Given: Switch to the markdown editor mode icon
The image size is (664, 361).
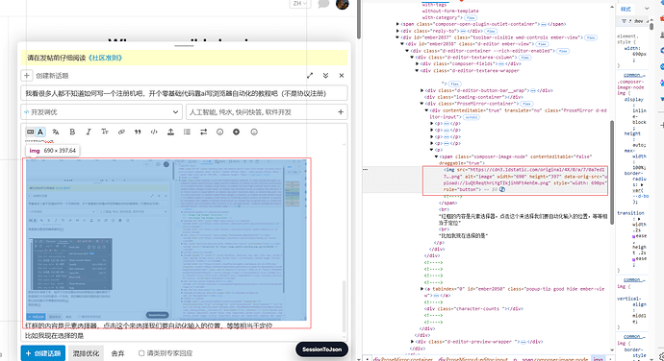Looking at the screenshot, I should tap(31, 132).
